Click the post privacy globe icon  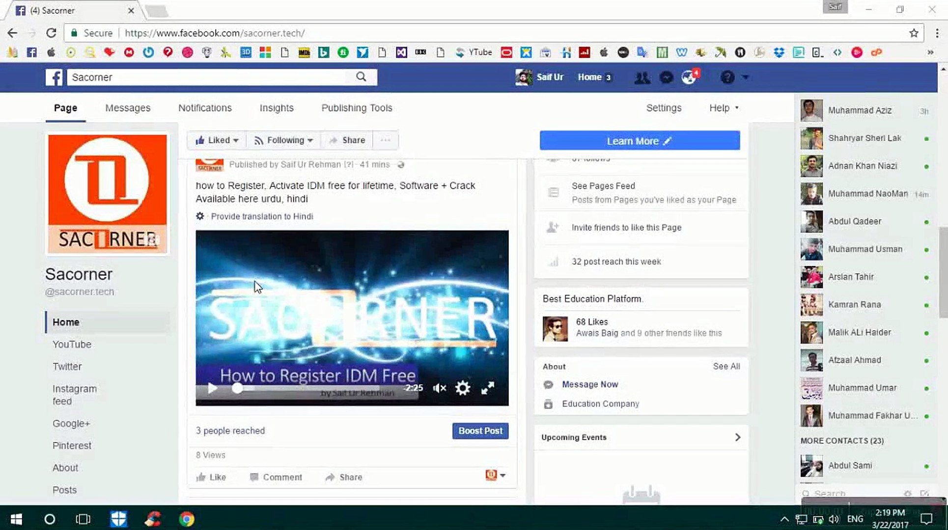401,165
